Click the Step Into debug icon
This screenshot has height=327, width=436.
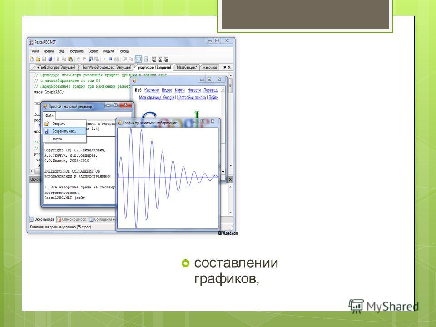124,59
